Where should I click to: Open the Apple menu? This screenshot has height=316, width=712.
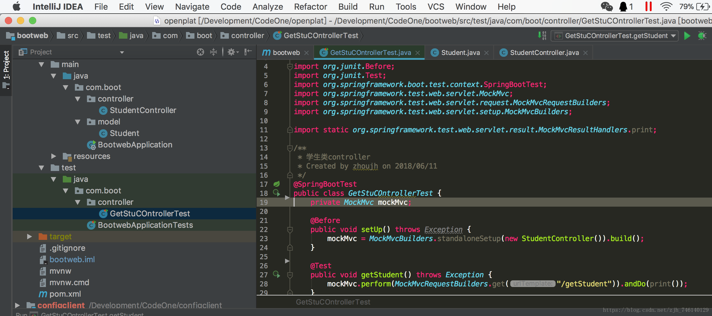coord(17,7)
